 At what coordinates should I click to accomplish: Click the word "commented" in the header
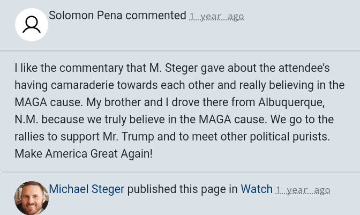tap(156, 16)
